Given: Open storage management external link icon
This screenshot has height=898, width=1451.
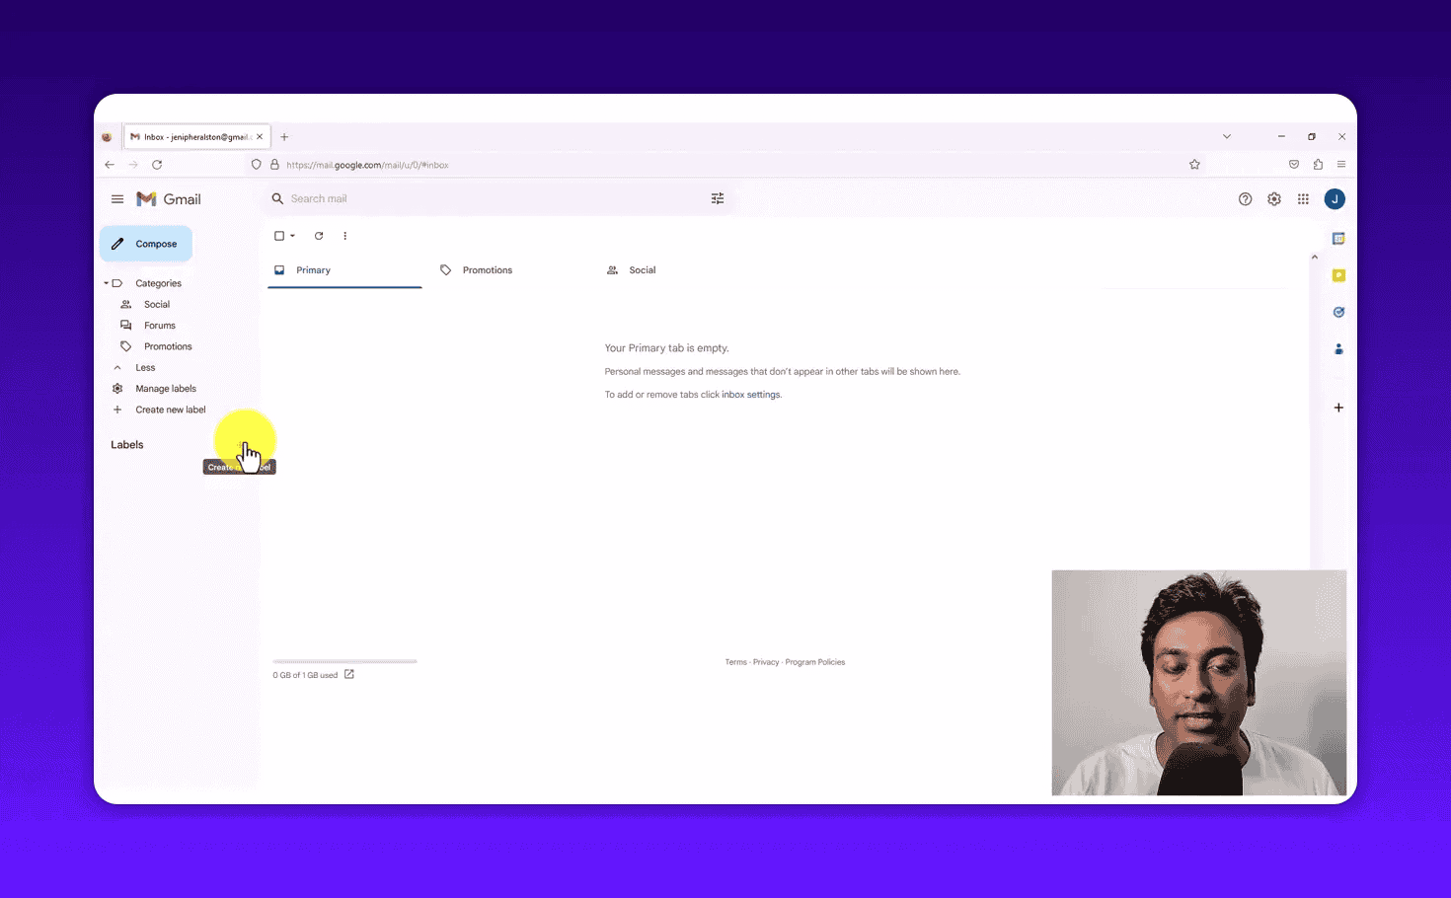Looking at the screenshot, I should 348,675.
